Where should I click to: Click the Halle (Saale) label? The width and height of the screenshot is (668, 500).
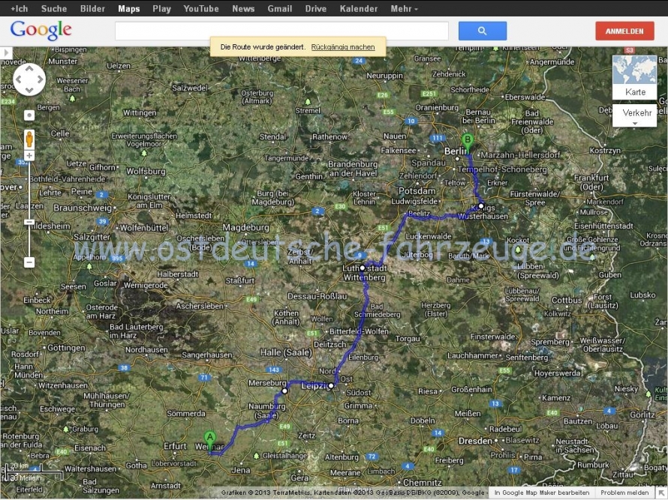click(x=286, y=352)
